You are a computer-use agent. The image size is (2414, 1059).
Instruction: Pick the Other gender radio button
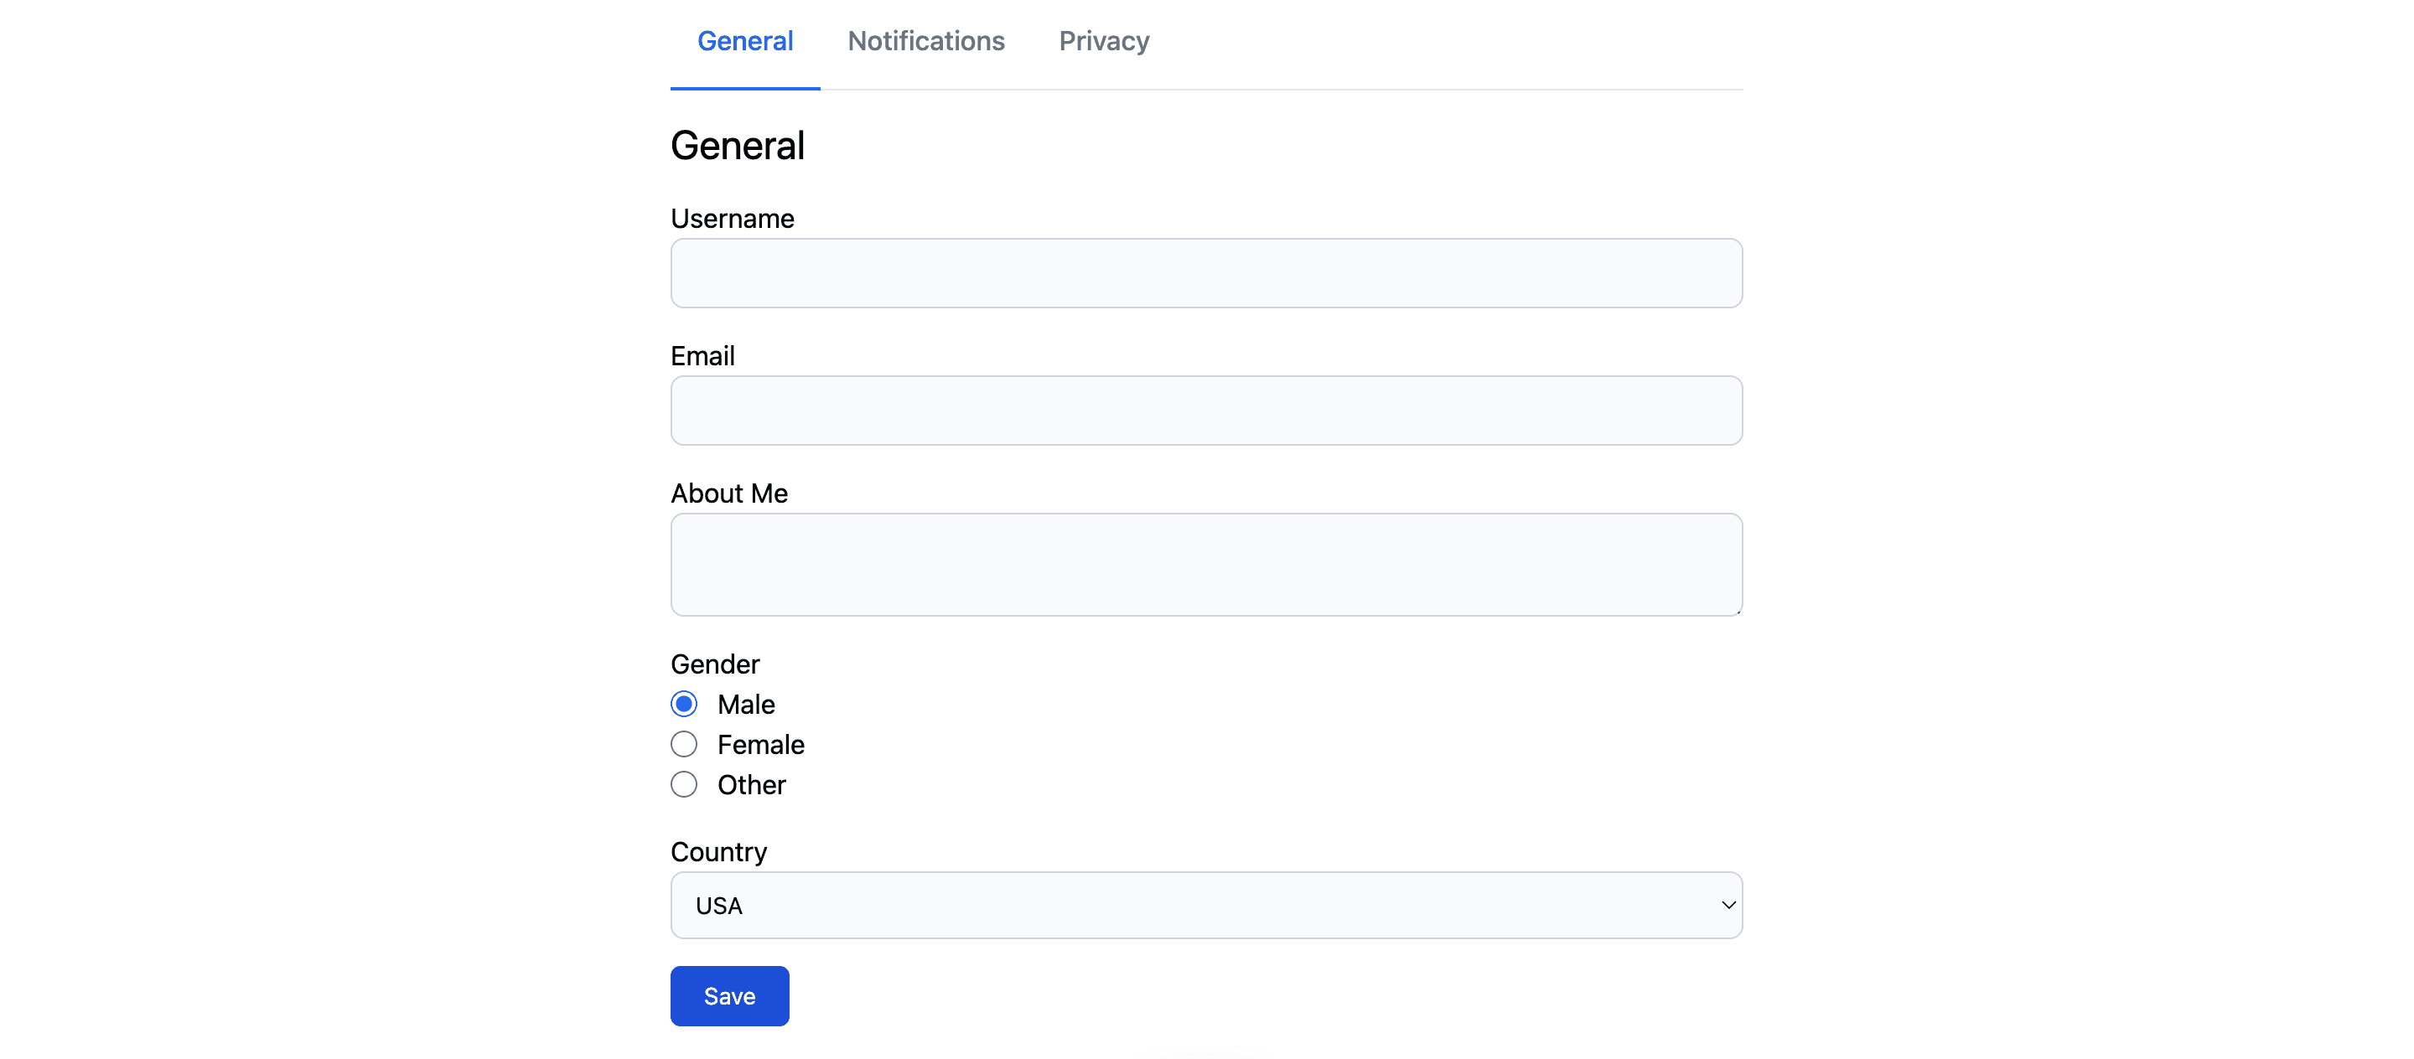pyautogui.click(x=684, y=785)
